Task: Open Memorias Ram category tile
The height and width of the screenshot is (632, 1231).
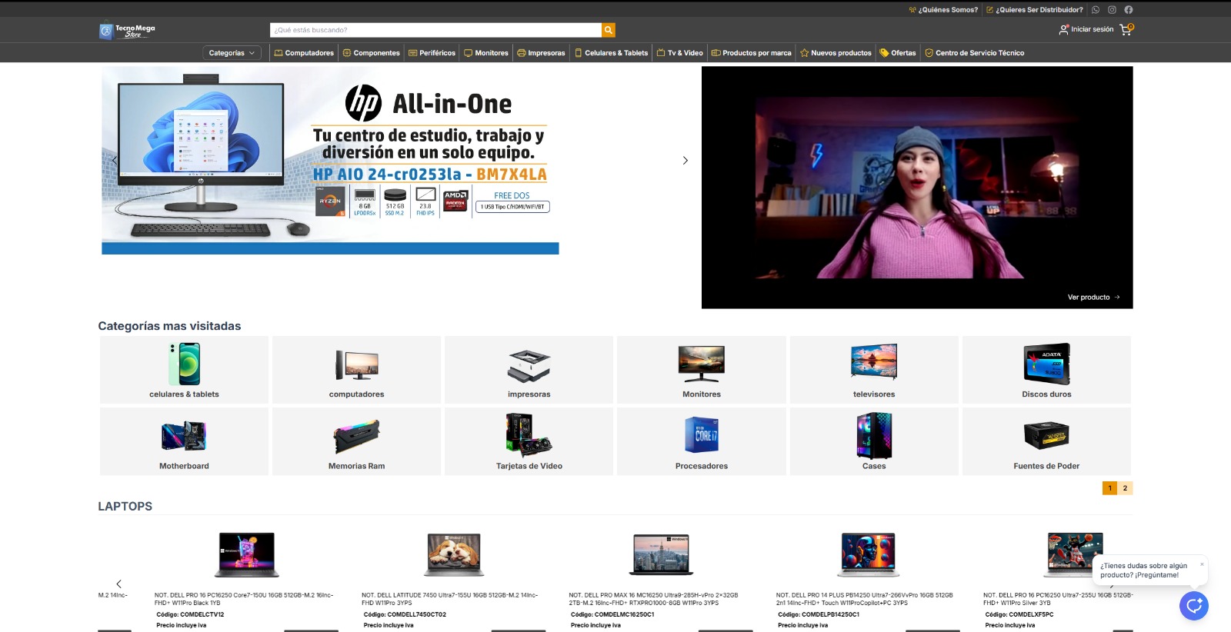Action: 357,441
